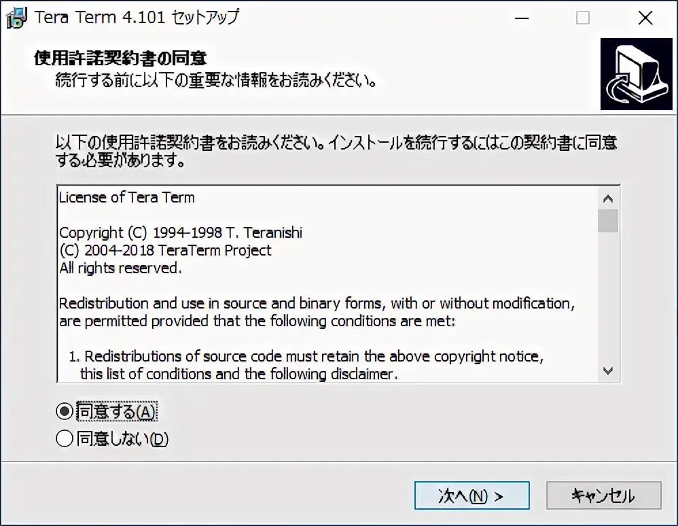Click the license scrollbar down arrow
Screen dimensions: 678x526
[608, 371]
